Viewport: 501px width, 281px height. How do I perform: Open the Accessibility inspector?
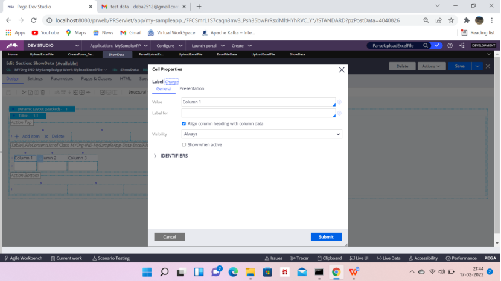tap(423, 258)
